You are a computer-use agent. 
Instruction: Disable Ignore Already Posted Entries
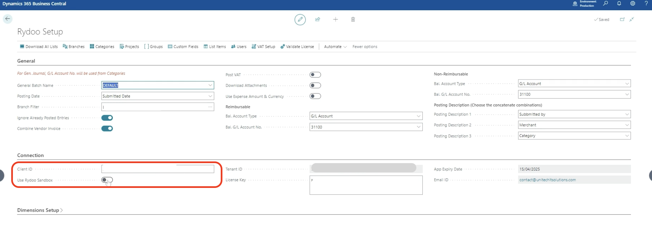tap(107, 118)
